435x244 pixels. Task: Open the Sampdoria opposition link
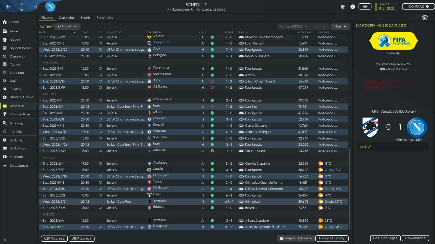(162, 42)
